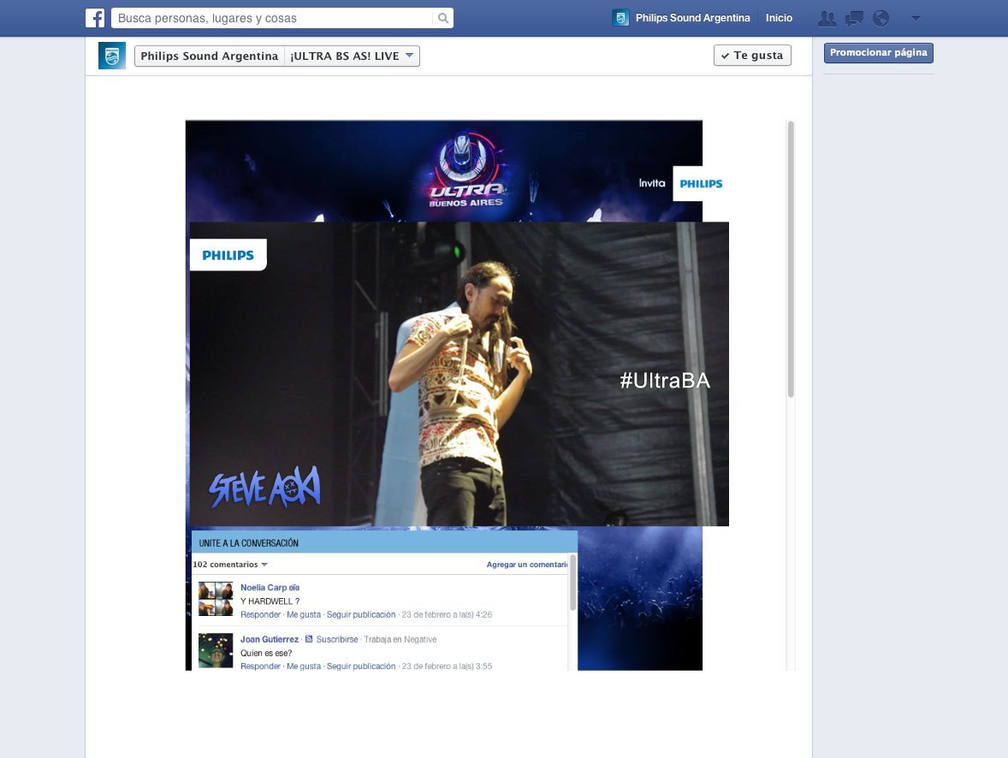Toggle the 'Te gusta' like button
The image size is (1008, 758).
tap(752, 56)
